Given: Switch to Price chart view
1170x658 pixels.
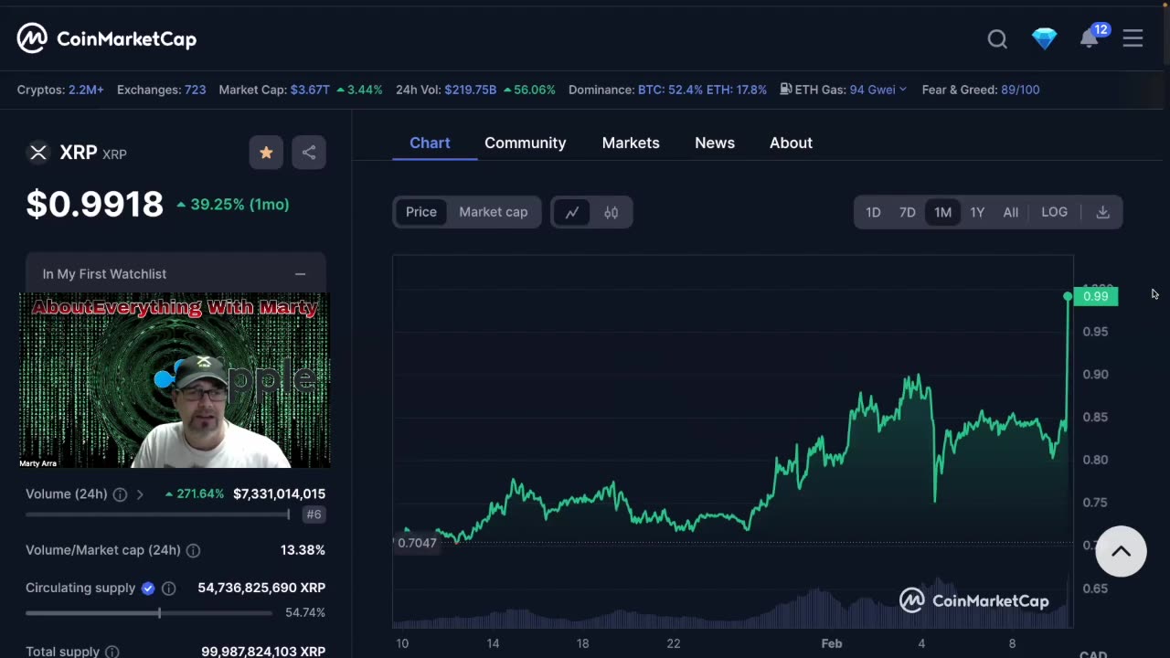Looking at the screenshot, I should [421, 212].
